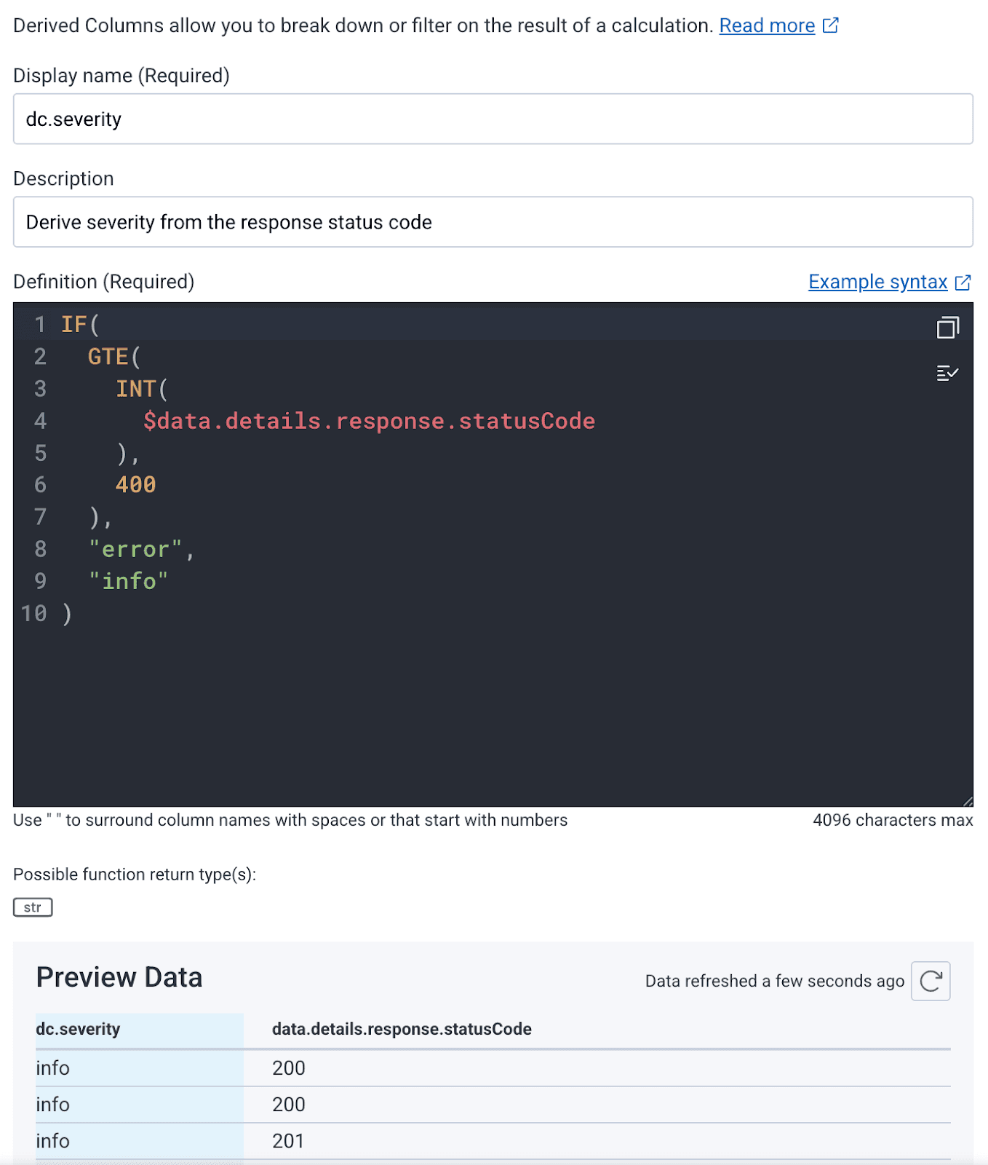
Task: Click the format code icon in the editor
Action: (947, 374)
